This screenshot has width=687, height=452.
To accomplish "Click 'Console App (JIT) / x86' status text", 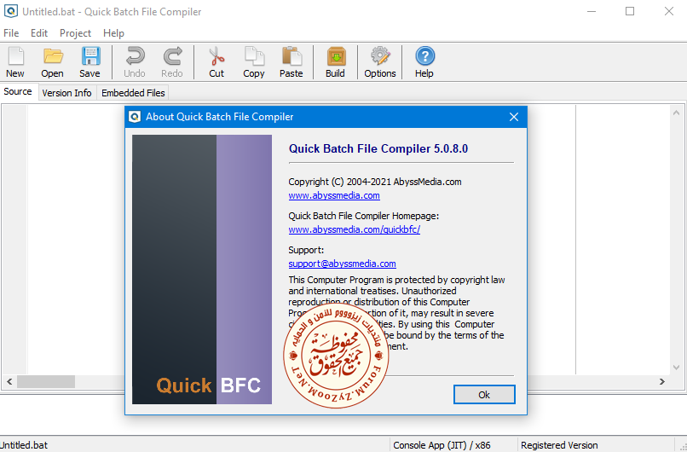I will pos(442,445).
